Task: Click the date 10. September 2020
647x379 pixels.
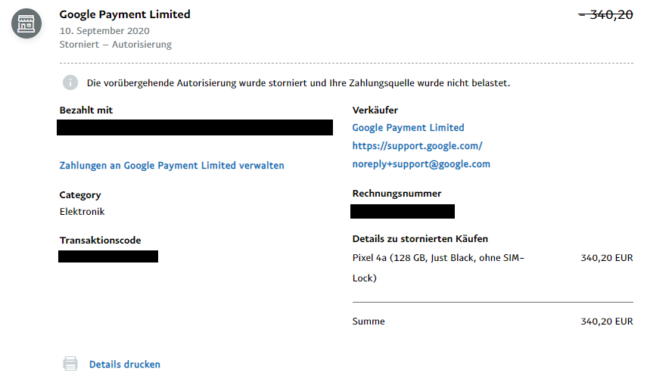Action: 104,31
